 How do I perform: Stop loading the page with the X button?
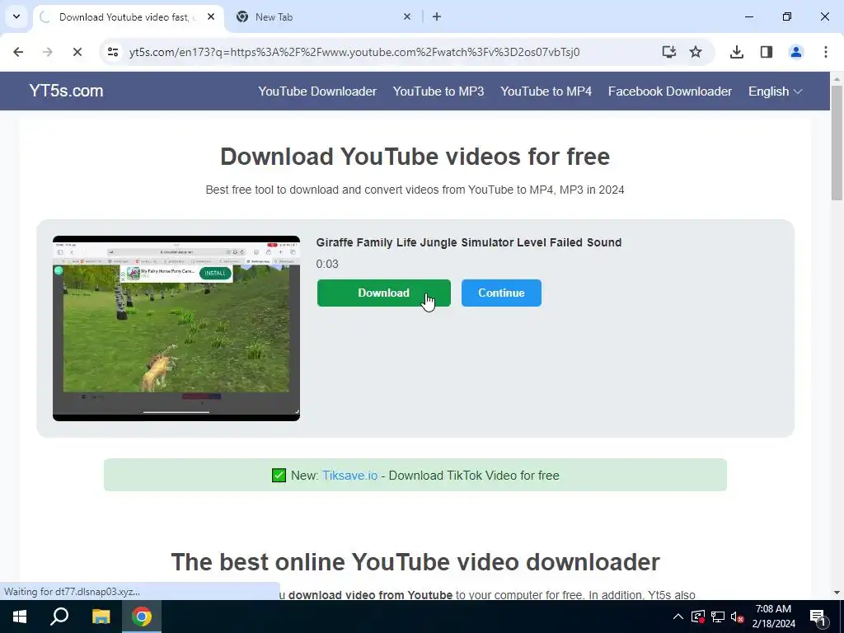pyautogui.click(x=77, y=52)
